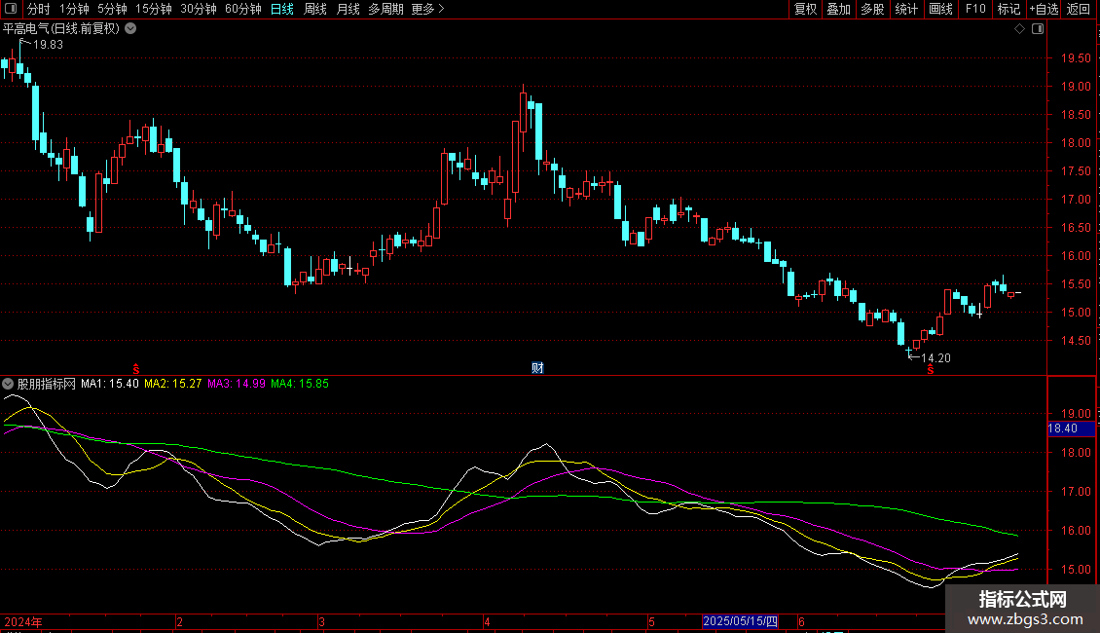Click the red $ marker near June
This screenshot has width=1100, height=633.
coord(931,369)
